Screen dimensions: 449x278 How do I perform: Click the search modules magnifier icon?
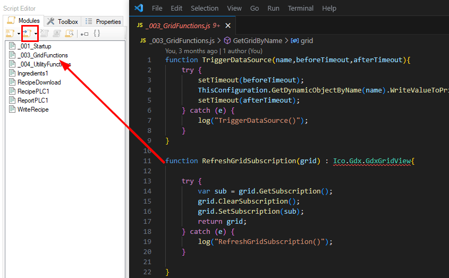point(69,33)
